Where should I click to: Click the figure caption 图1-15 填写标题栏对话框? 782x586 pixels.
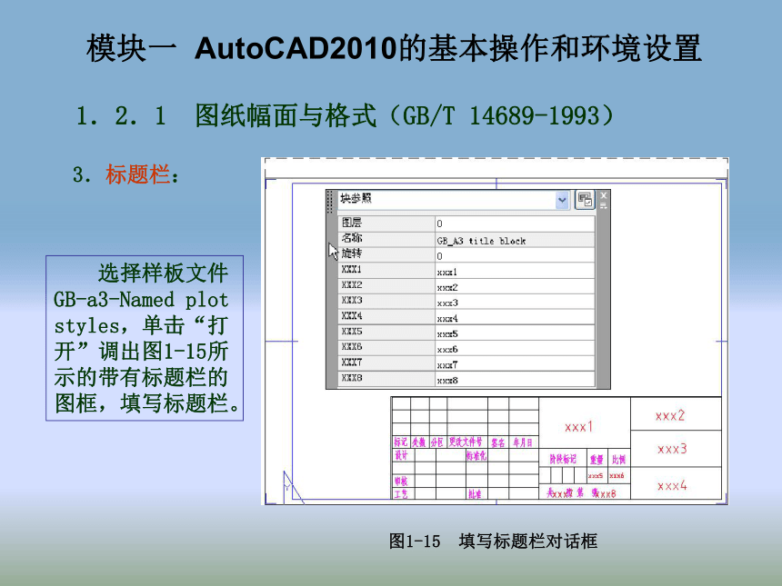pos(493,541)
